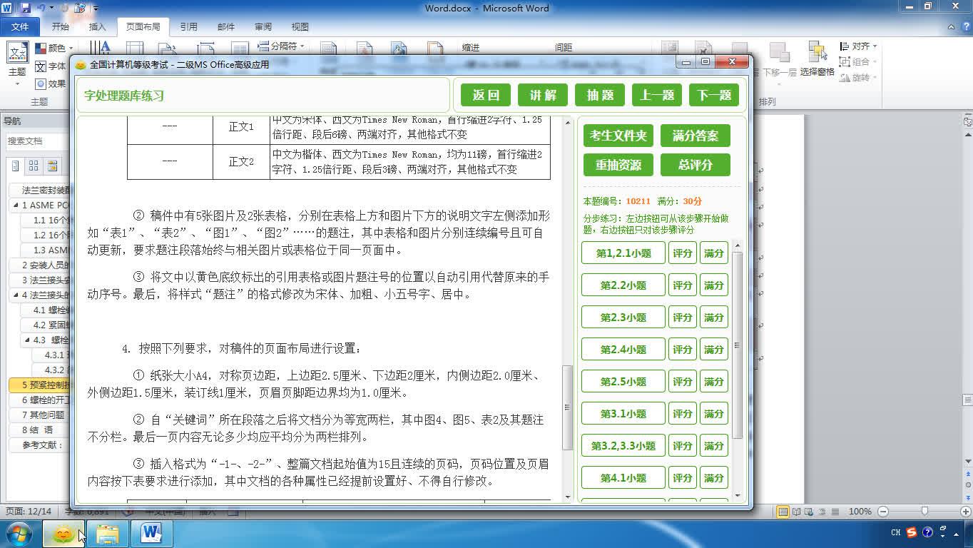
Task: Switch to Full Screen Reading view
Action: pyautogui.click(x=795, y=511)
